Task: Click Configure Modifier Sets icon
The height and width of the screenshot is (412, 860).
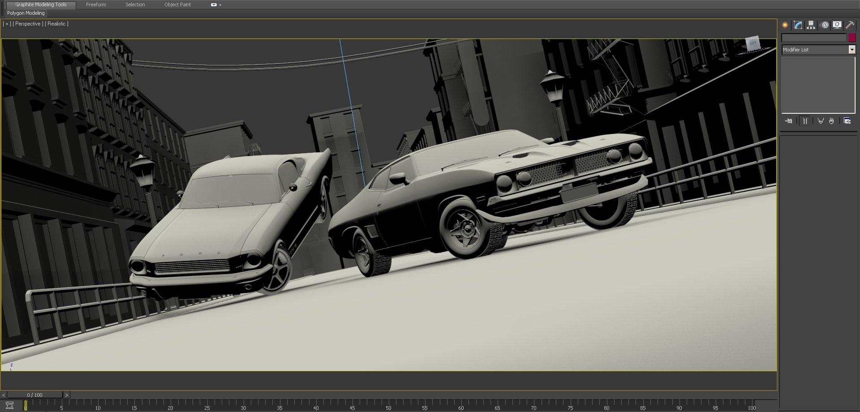Action: tap(847, 121)
